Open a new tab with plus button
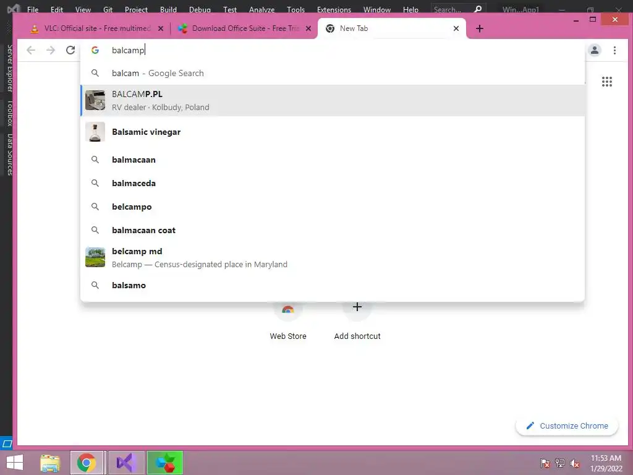Image resolution: width=633 pixels, height=475 pixels. pos(480,28)
